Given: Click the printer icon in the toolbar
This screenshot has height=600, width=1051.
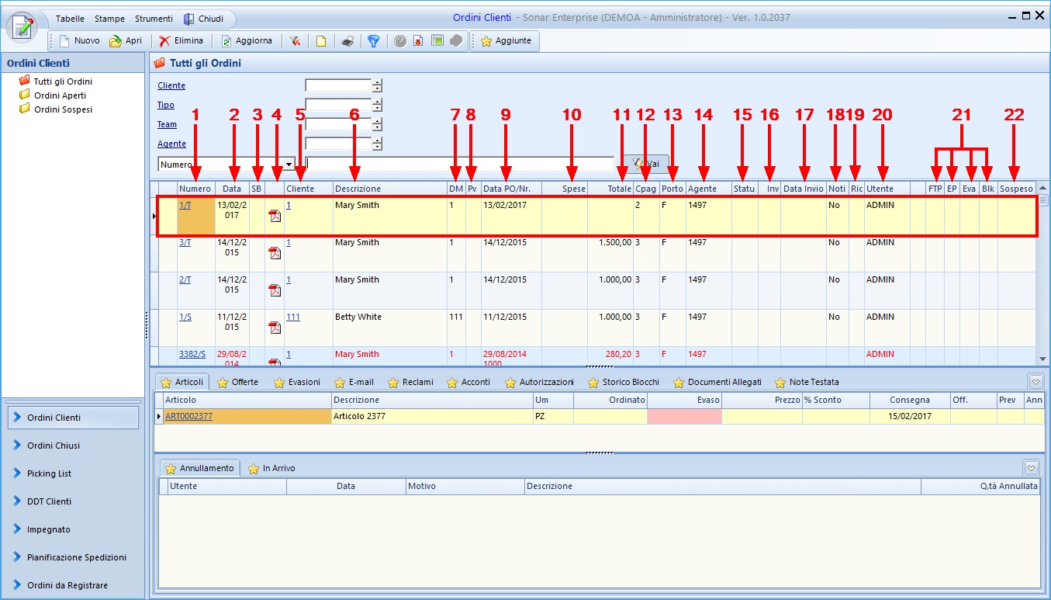Looking at the screenshot, I should tap(348, 41).
